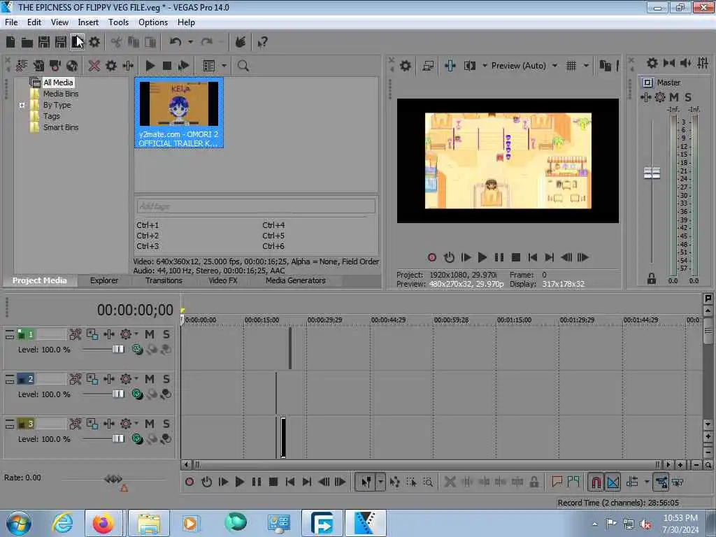Solo track 1 with its S button

[166, 334]
